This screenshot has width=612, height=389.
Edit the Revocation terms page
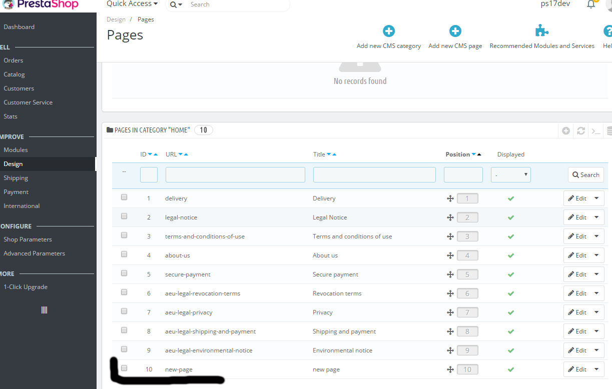coord(577,293)
